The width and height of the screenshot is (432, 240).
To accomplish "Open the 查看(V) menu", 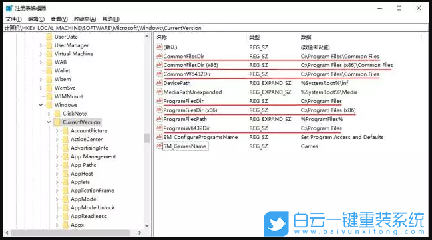I will (59, 19).
